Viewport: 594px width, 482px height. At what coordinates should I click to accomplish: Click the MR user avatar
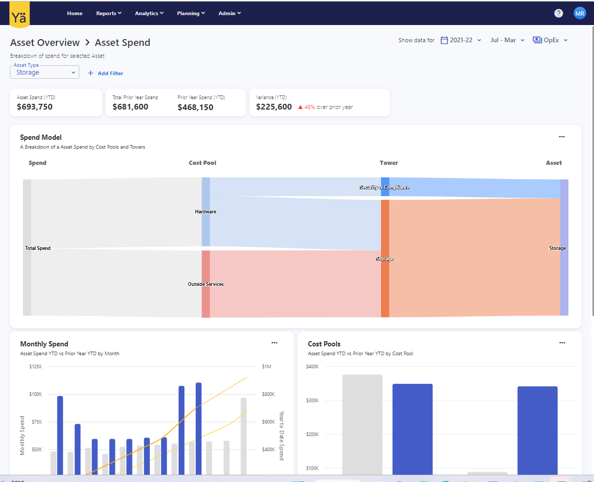pos(579,14)
